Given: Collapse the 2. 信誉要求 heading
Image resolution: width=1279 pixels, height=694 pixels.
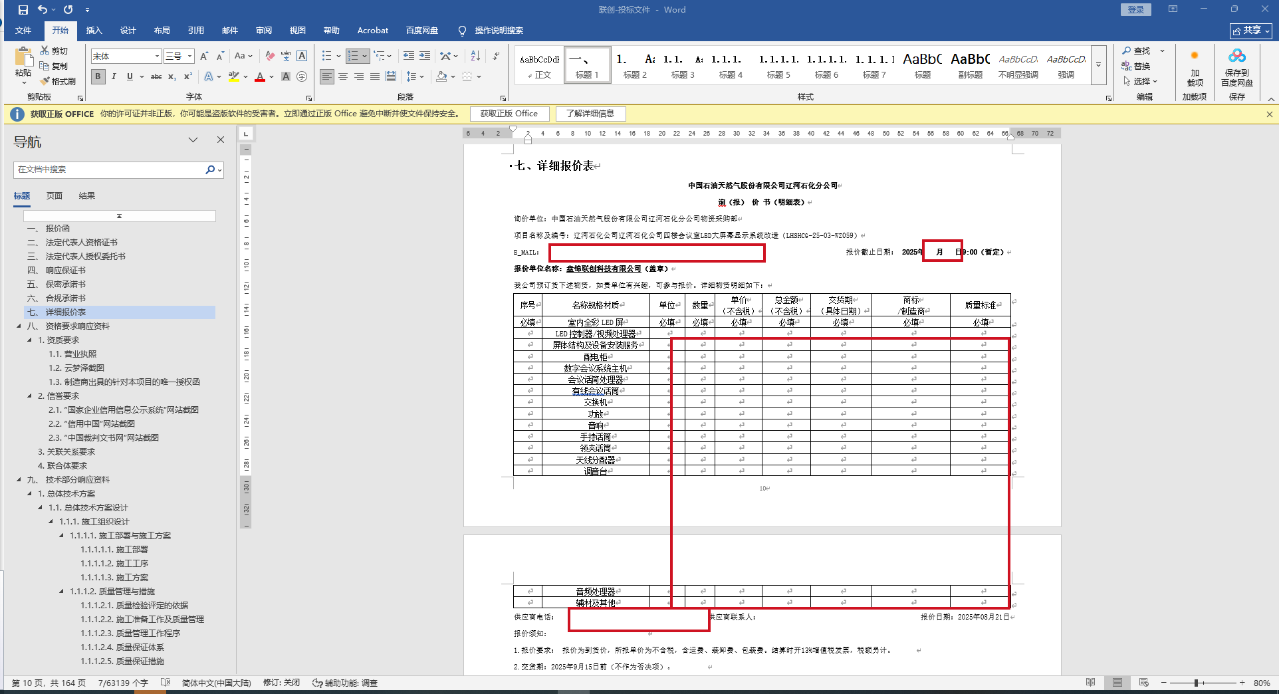Looking at the screenshot, I should pos(29,396).
